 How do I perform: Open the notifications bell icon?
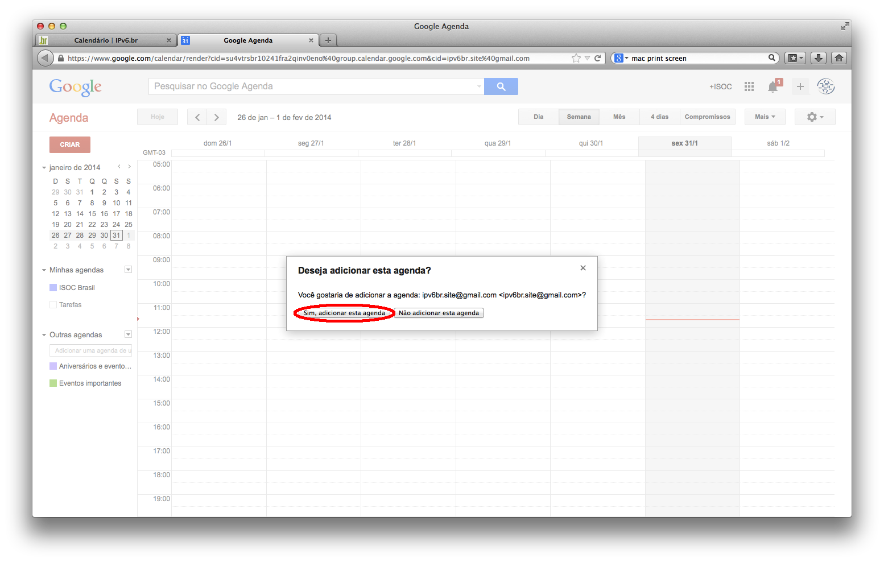tap(773, 86)
